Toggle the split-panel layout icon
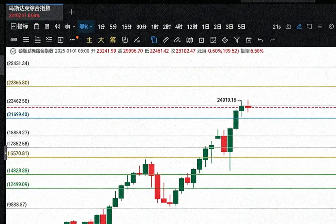The width and height of the screenshot is (336, 224). (47, 26)
